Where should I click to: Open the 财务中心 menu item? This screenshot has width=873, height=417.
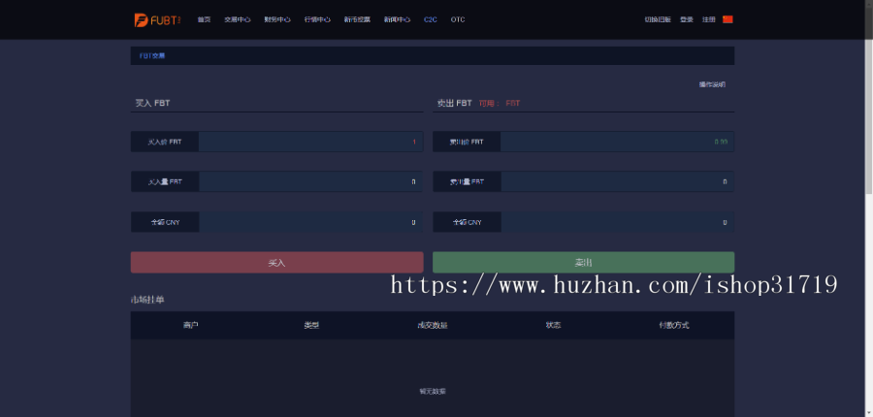click(x=277, y=19)
